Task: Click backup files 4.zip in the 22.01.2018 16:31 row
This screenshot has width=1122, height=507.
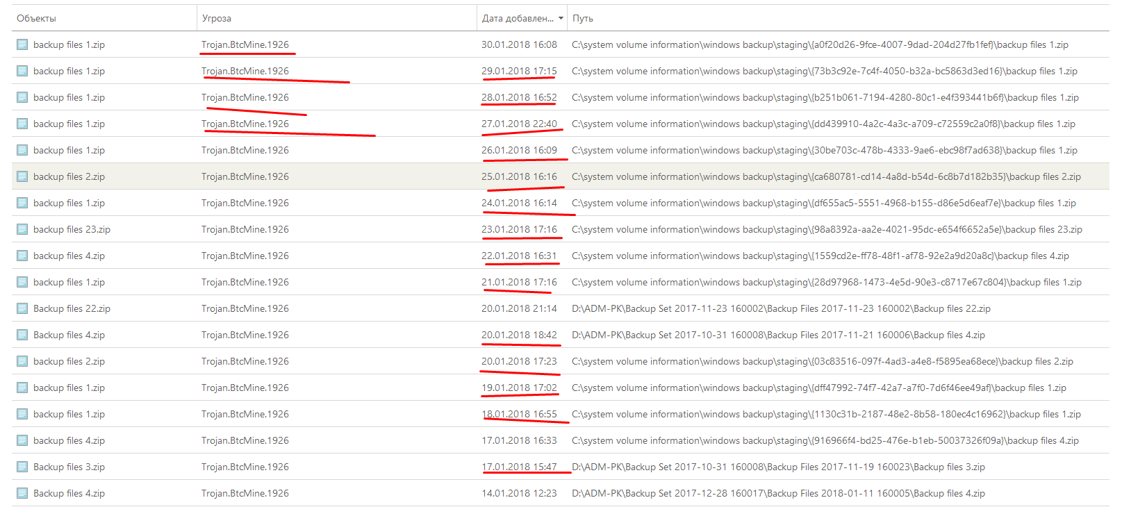Action: pyautogui.click(x=69, y=256)
